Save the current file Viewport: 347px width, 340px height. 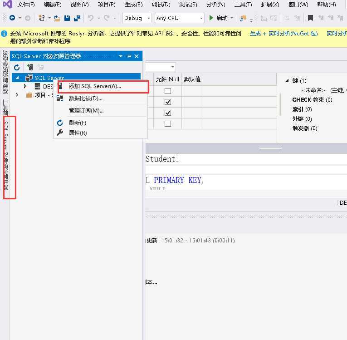point(67,18)
